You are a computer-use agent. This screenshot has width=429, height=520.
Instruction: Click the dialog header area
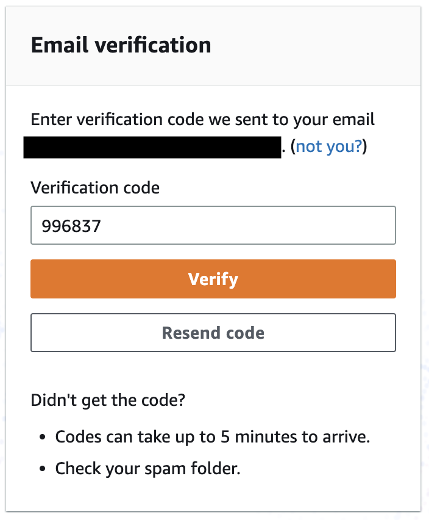213,45
